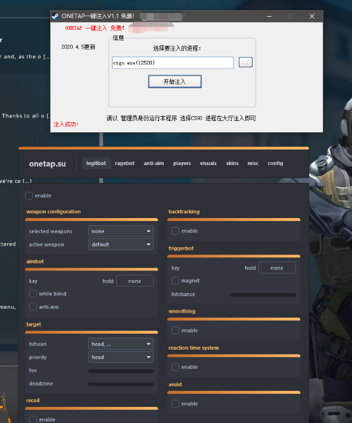Click the reaction time system section heading

point(194,348)
